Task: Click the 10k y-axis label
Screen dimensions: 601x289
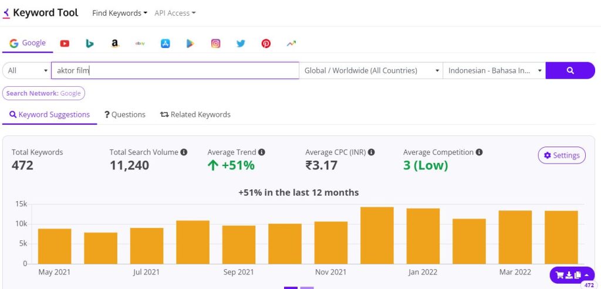Action: [x=21, y=224]
